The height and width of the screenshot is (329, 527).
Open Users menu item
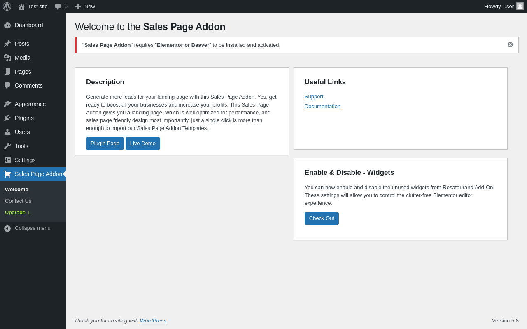33,132
